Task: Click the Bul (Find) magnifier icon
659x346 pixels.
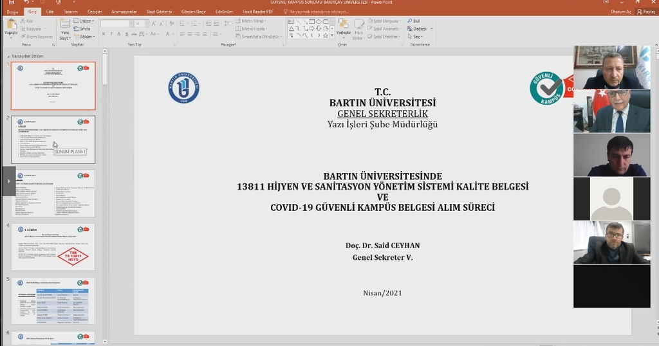Action: coord(409,21)
